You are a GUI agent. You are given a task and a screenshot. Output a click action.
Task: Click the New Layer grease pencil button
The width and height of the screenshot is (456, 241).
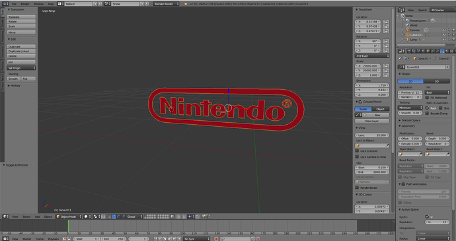pos(372,121)
